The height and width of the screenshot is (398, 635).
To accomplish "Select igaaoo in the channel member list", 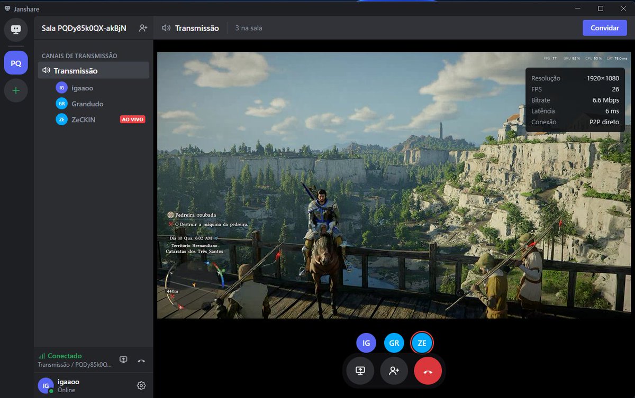I will [82, 88].
